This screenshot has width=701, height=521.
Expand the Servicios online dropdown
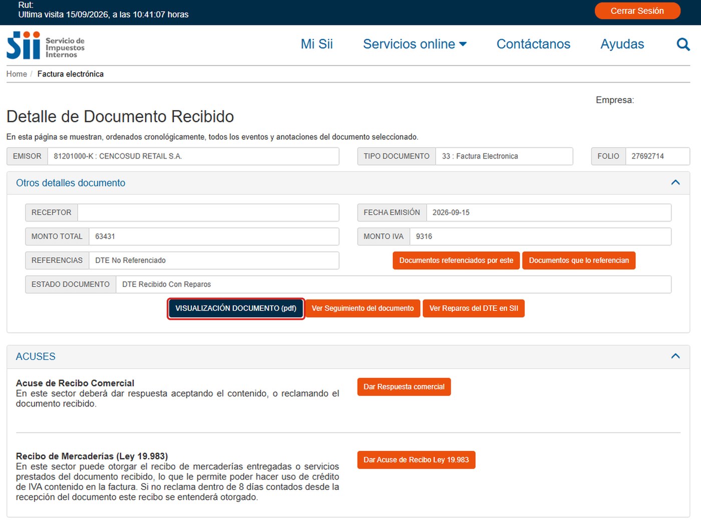[415, 44]
